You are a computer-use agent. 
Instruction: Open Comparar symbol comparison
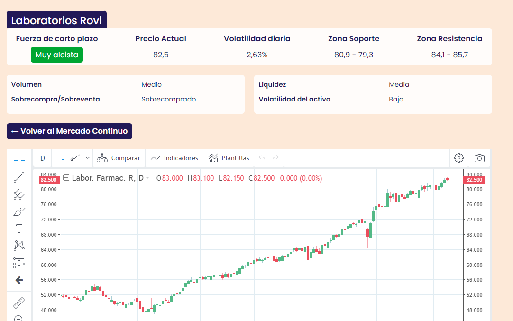(x=119, y=158)
